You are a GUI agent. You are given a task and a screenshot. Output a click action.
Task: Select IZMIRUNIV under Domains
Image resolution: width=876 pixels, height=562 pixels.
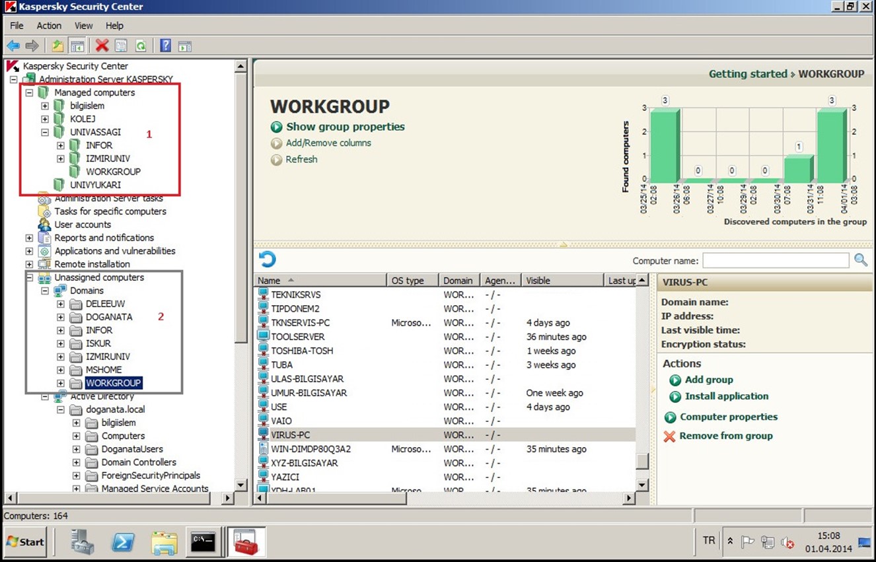pos(108,357)
